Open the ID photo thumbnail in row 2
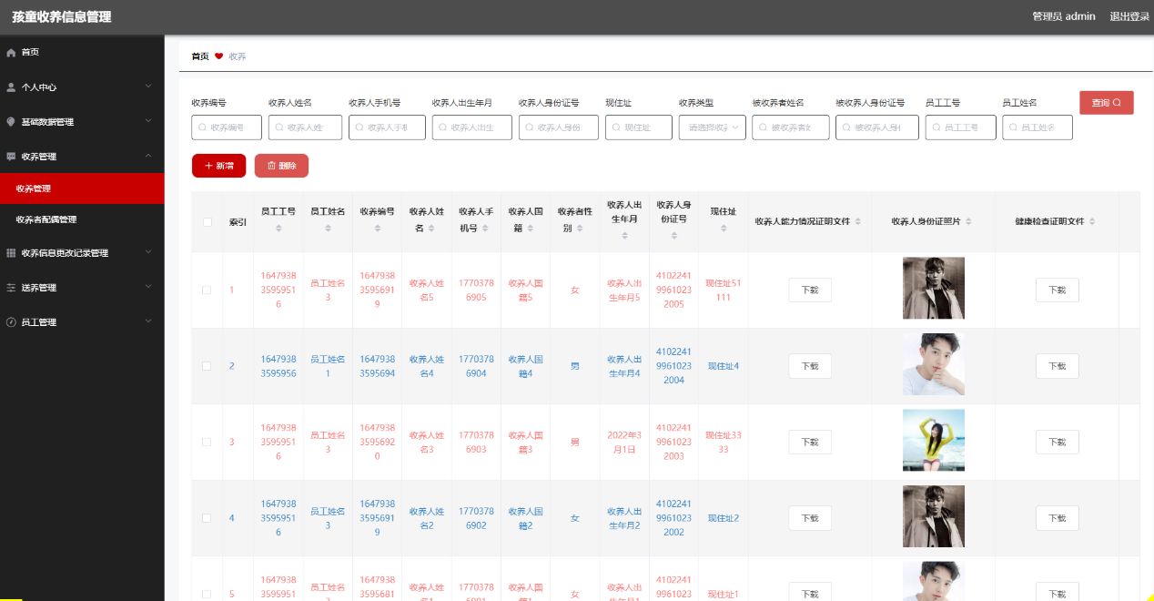 pos(934,364)
